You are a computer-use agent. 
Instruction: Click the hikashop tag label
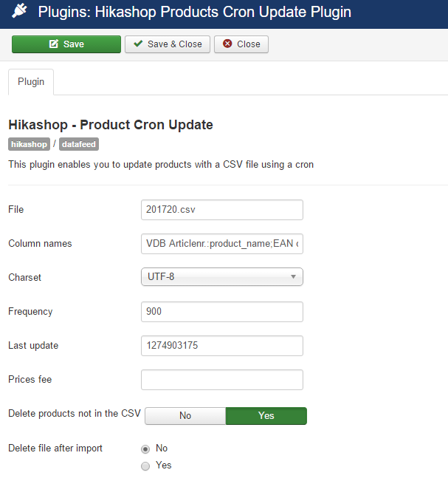(x=30, y=144)
